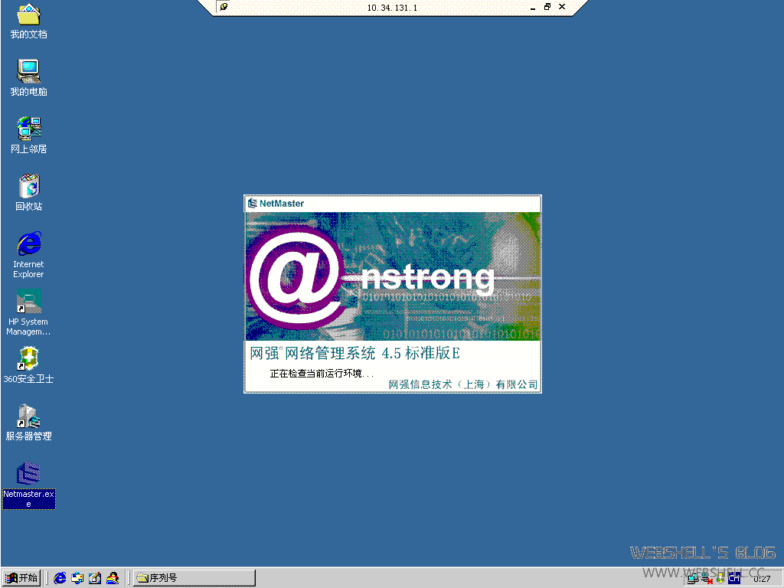Switch to the 序列号 folder taskbar button
The height and width of the screenshot is (588, 784).
194,578
